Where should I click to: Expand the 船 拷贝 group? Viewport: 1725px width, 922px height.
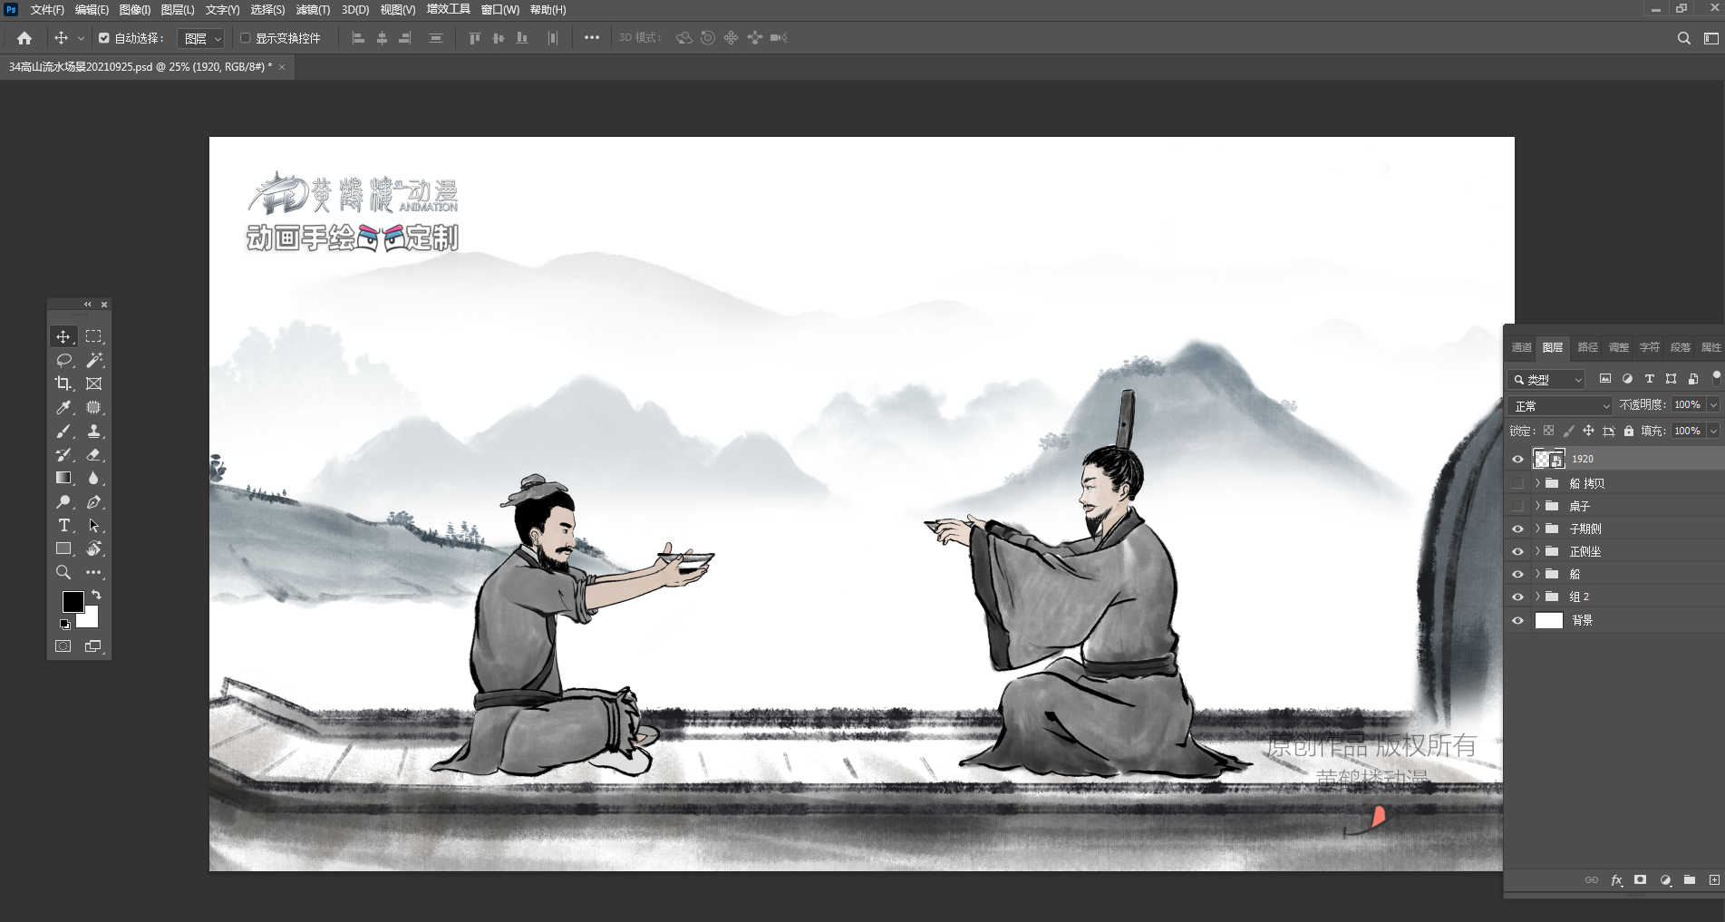point(1537,483)
